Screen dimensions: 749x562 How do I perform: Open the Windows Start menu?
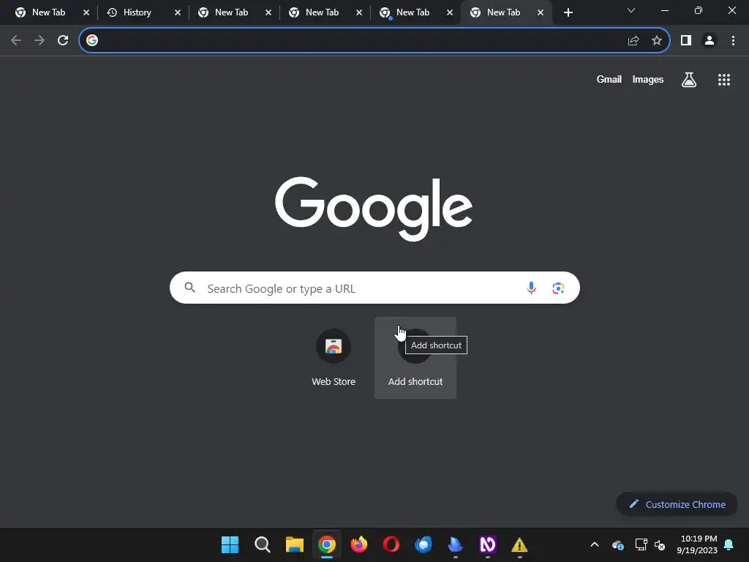coord(230,544)
